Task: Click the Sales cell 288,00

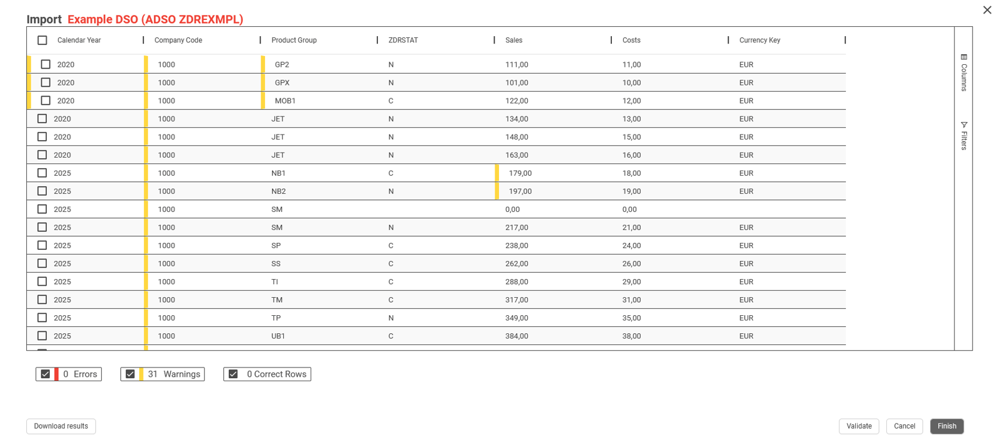Action: click(553, 282)
